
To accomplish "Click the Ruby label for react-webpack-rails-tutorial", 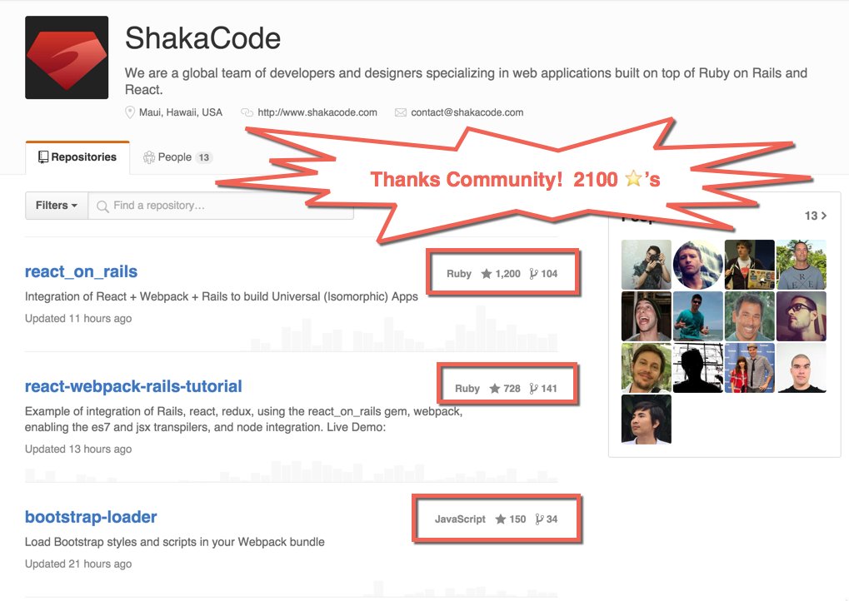I will click(467, 389).
